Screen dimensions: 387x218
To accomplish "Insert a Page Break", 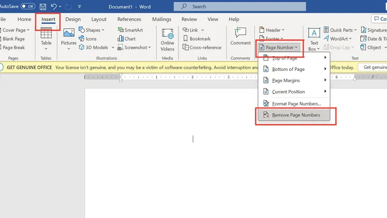I will click(x=13, y=47).
